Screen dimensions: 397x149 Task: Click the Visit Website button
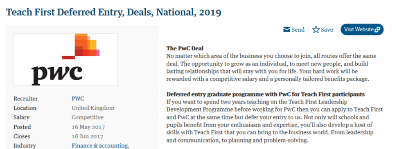point(362,29)
